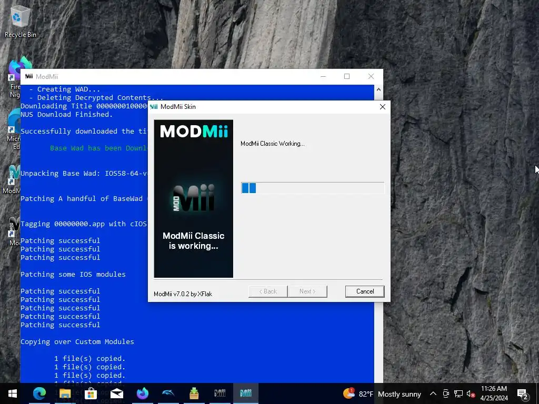
Task: Maximize the ModMii console window
Action: point(347,76)
